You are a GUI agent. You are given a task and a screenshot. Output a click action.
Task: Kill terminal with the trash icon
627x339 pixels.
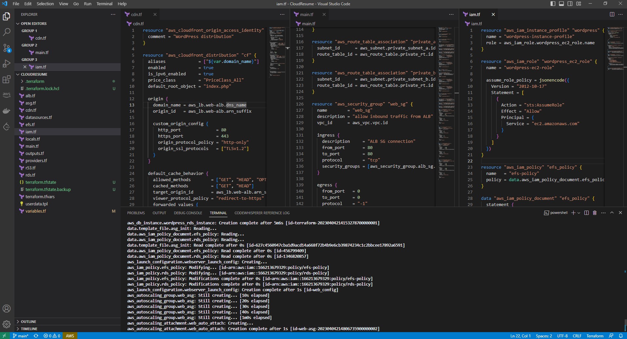pyautogui.click(x=595, y=213)
